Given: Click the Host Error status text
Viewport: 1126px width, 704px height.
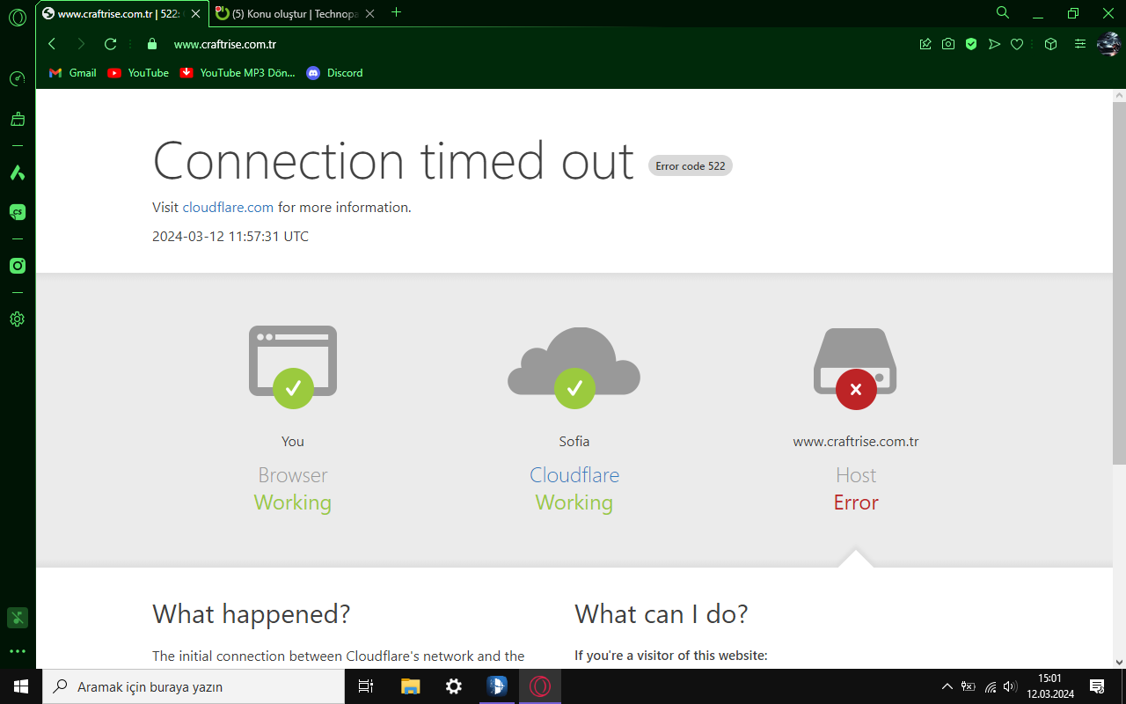Looking at the screenshot, I should click(x=856, y=502).
